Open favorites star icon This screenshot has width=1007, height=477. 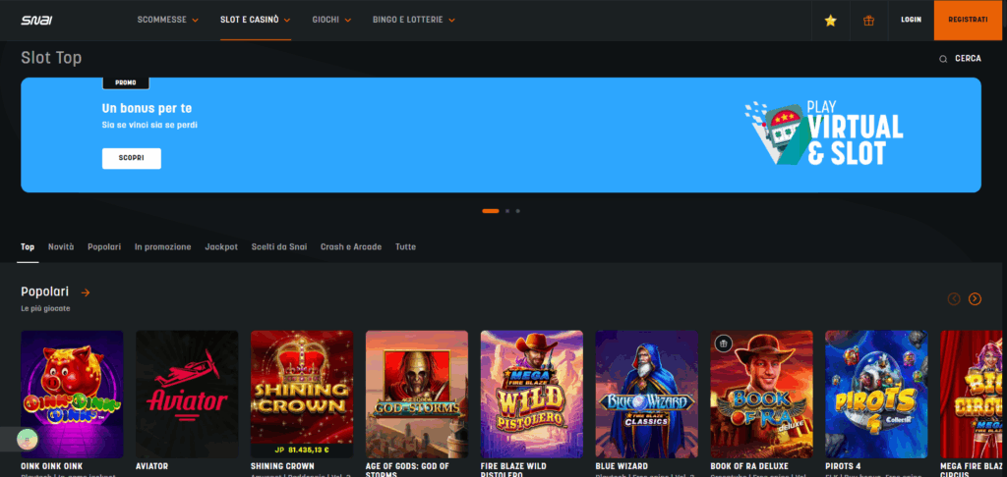coord(830,20)
